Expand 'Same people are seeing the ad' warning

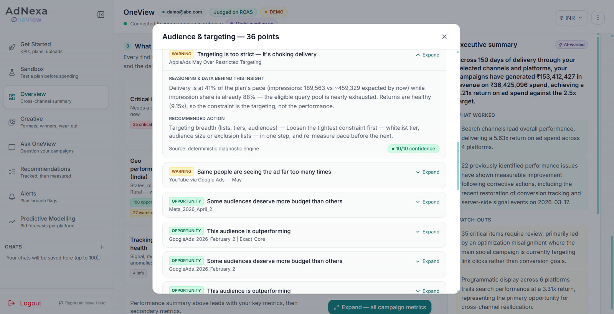(x=427, y=172)
